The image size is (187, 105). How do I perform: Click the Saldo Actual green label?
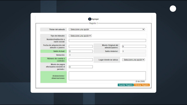pyautogui.click(x=53, y=51)
